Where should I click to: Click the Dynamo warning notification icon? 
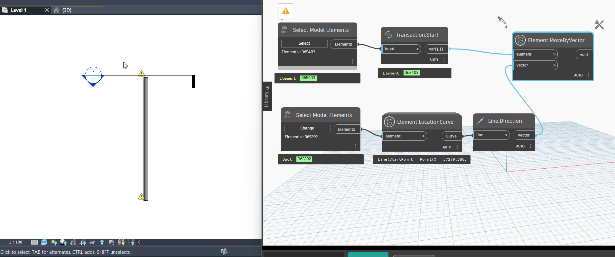[x=285, y=11]
